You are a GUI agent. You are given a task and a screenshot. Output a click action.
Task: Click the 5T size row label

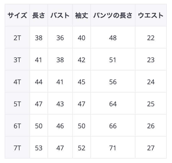(x=17, y=104)
